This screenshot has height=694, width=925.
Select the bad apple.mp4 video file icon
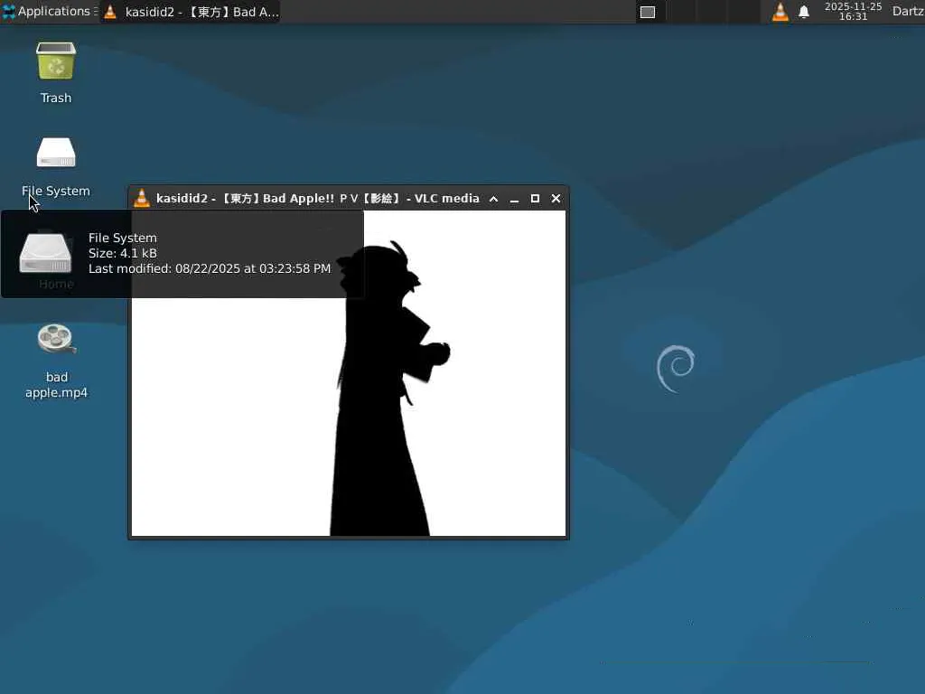point(56,340)
